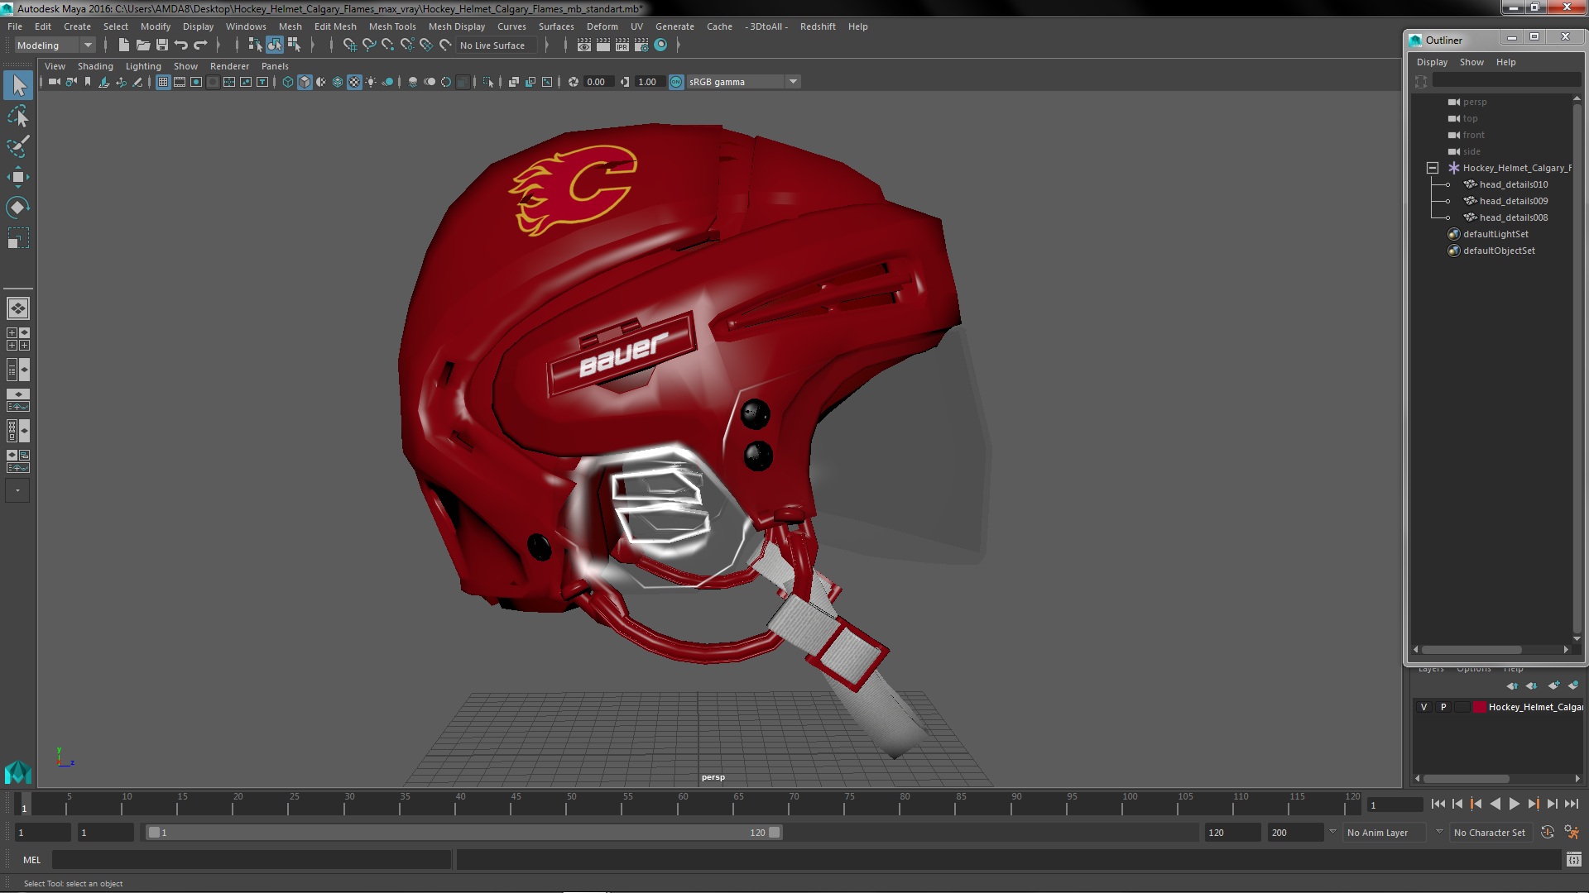Open the No Anim Layer dropdown arrow
This screenshot has width=1589, height=893.
coord(1332,832)
